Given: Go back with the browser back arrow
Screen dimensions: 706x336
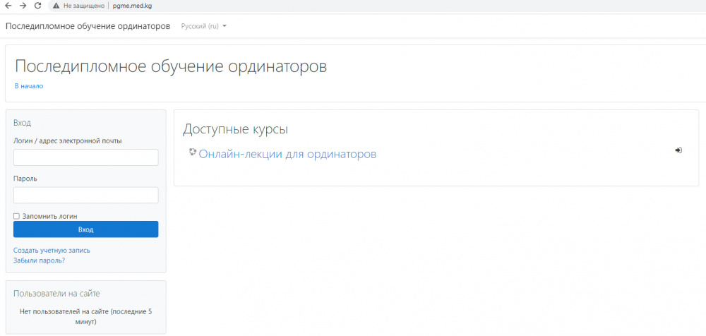Looking at the screenshot, I should (x=8, y=6).
